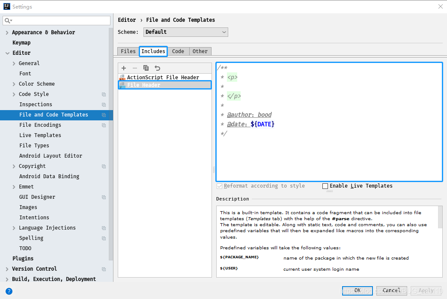447x299 pixels.
Task: Click the gear icon beside Code Style
Action: coord(103,94)
